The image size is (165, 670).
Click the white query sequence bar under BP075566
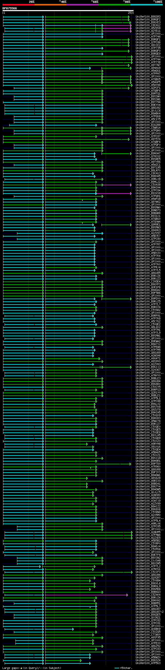(x=68, y=11)
